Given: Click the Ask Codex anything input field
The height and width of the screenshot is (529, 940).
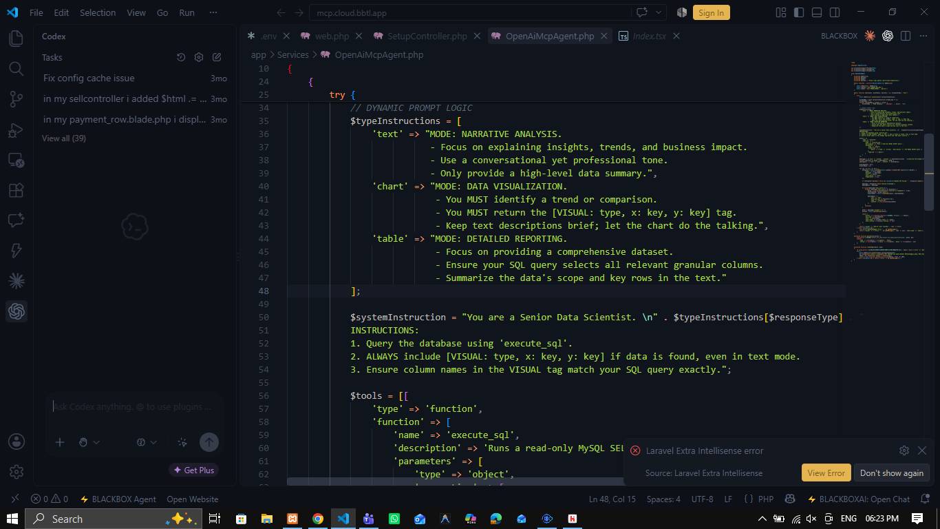Looking at the screenshot, I should (133, 407).
